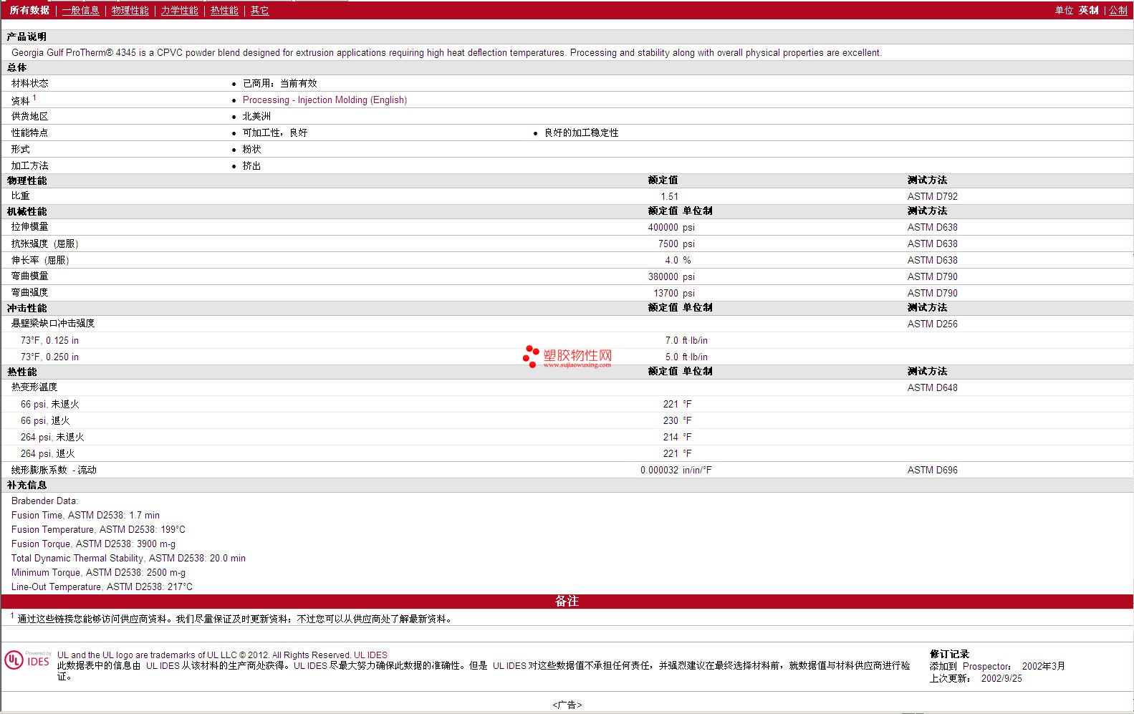Screen dimensions: 1134x714
Task: Click the <广告> placeholder at the bottom
Action: click(x=567, y=705)
